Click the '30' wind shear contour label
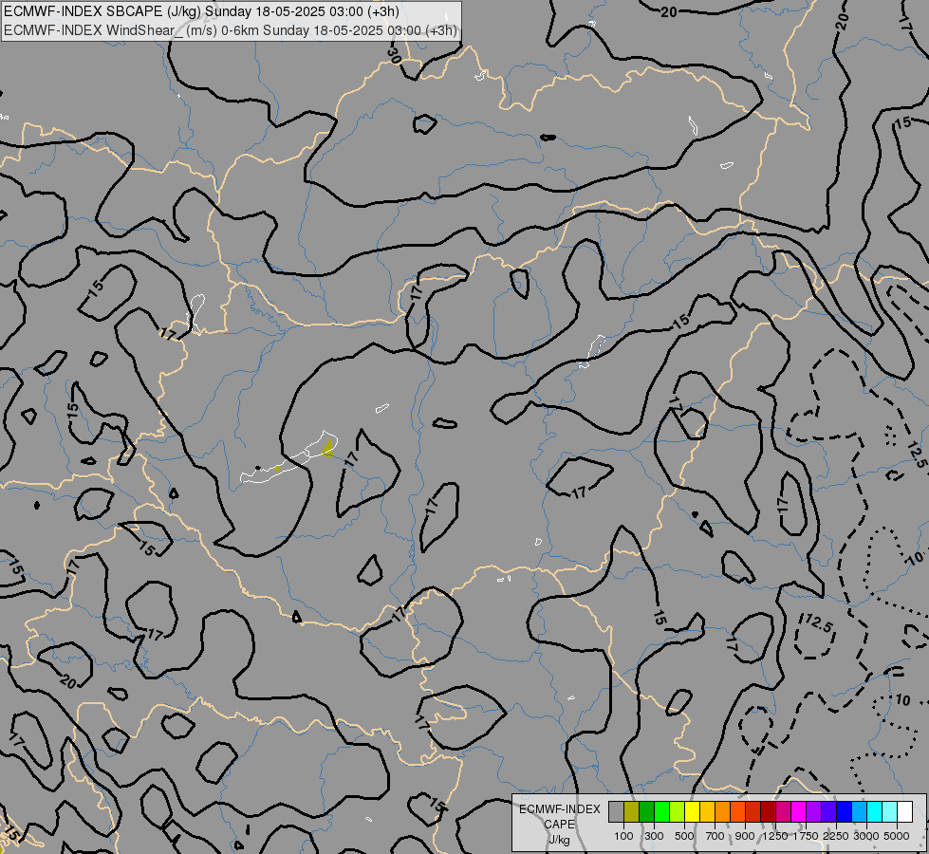The image size is (929, 854). 394,56
